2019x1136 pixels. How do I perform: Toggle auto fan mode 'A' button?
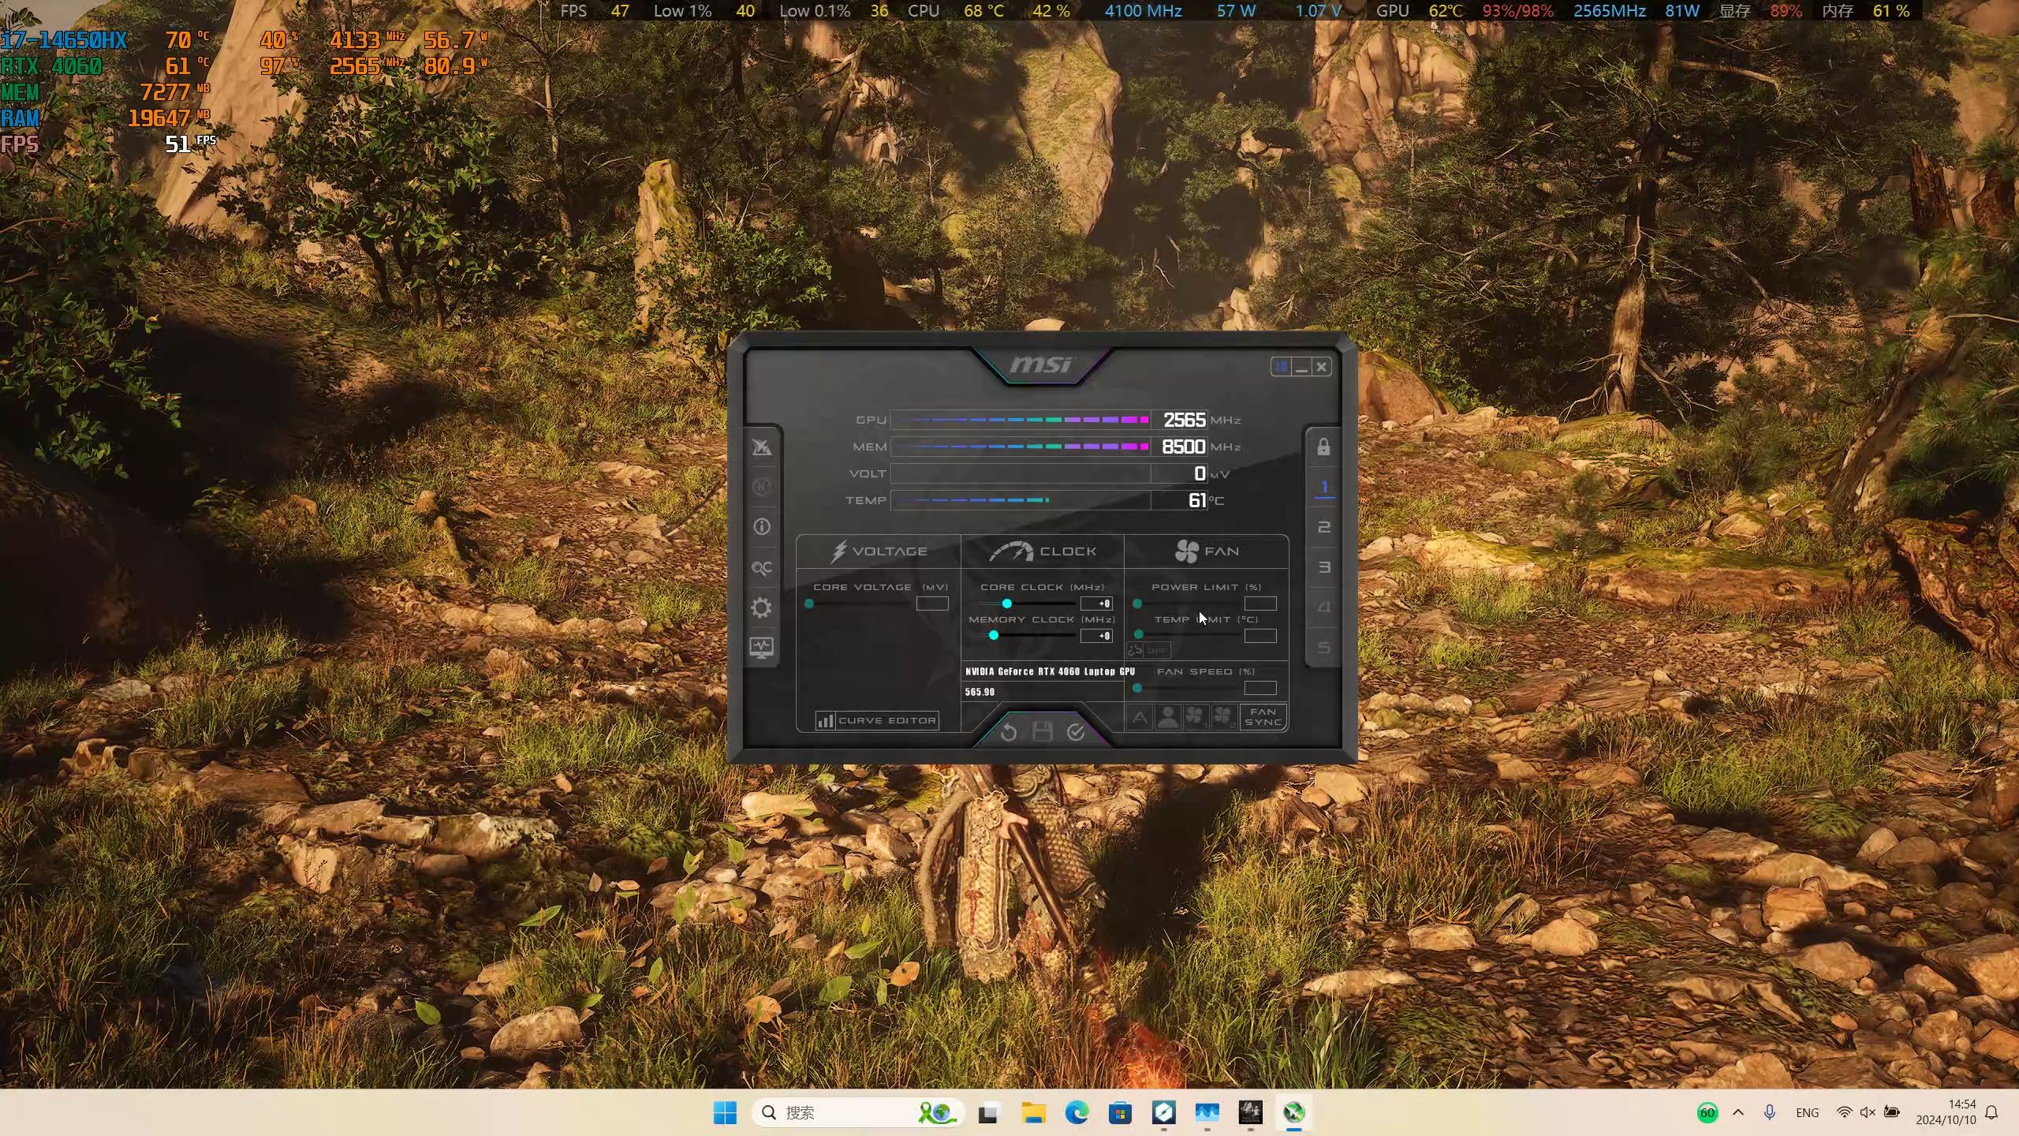coord(1140,717)
